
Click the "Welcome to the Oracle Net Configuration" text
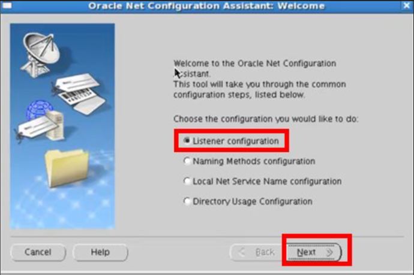pos(255,64)
